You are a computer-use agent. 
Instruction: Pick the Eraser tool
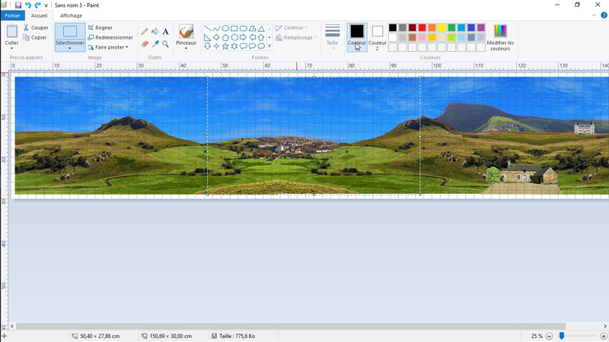tap(145, 44)
